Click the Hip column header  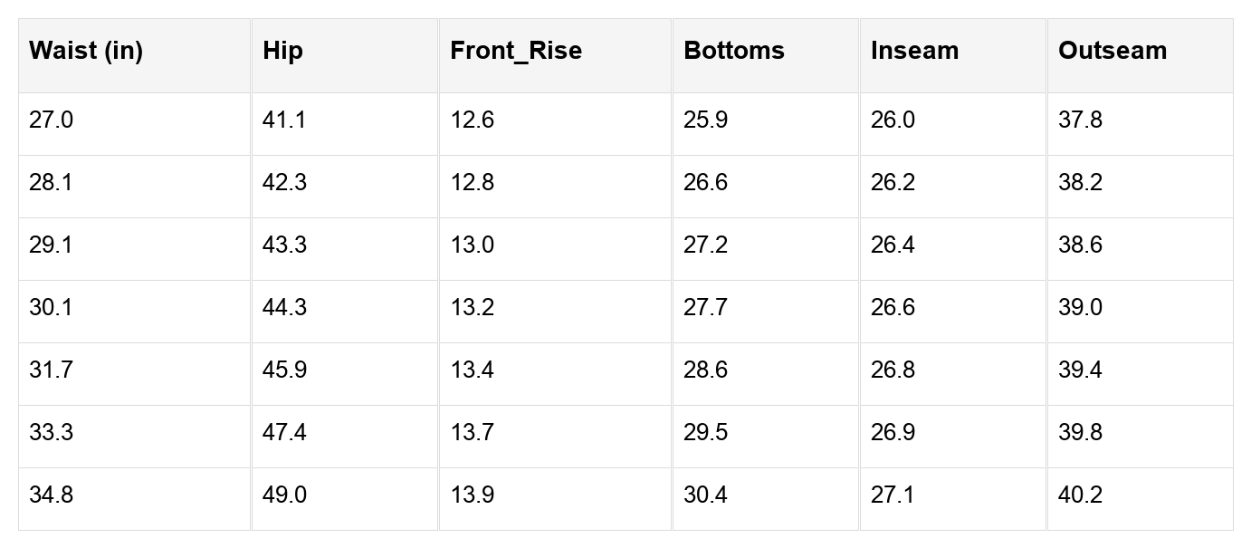click(x=345, y=55)
